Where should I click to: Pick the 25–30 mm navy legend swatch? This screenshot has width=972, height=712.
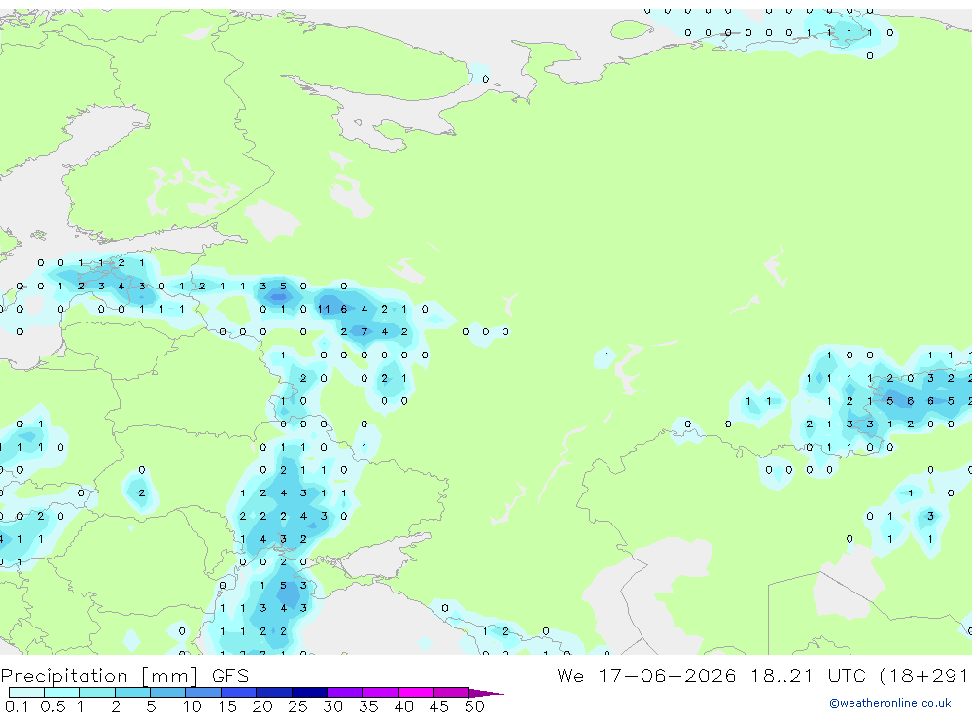(x=309, y=693)
